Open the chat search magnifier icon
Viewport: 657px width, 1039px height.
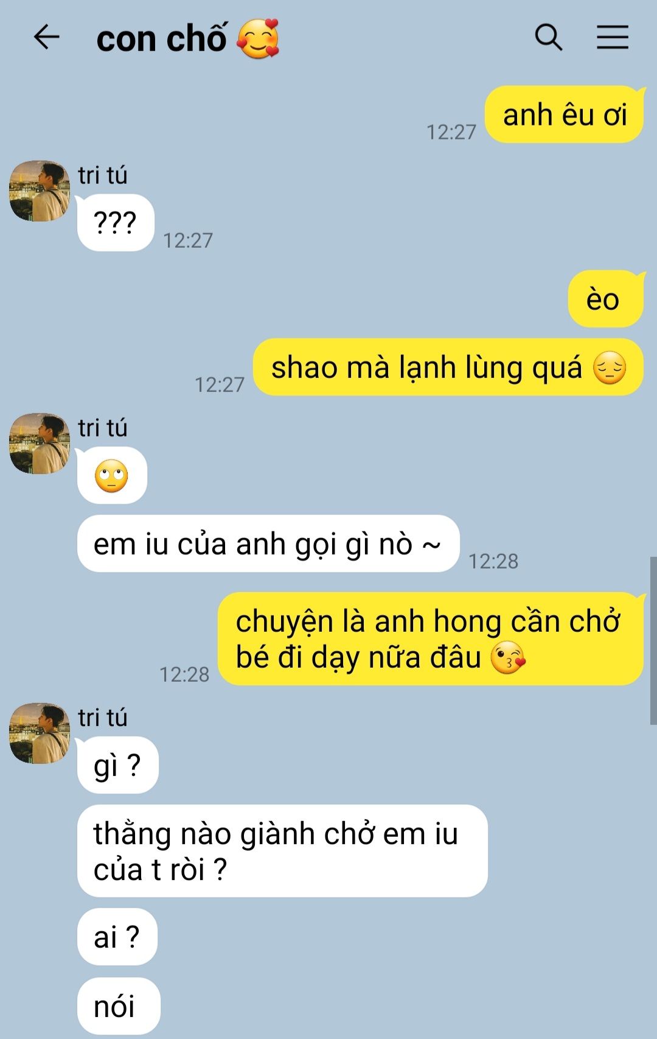point(549,37)
